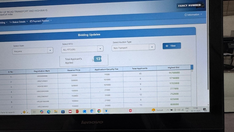Show hidden system tray icons chevron
This screenshot has width=234, height=132.
[168, 110]
